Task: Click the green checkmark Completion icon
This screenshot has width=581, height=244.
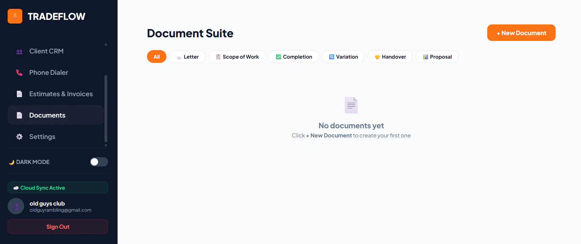Action: click(x=278, y=57)
